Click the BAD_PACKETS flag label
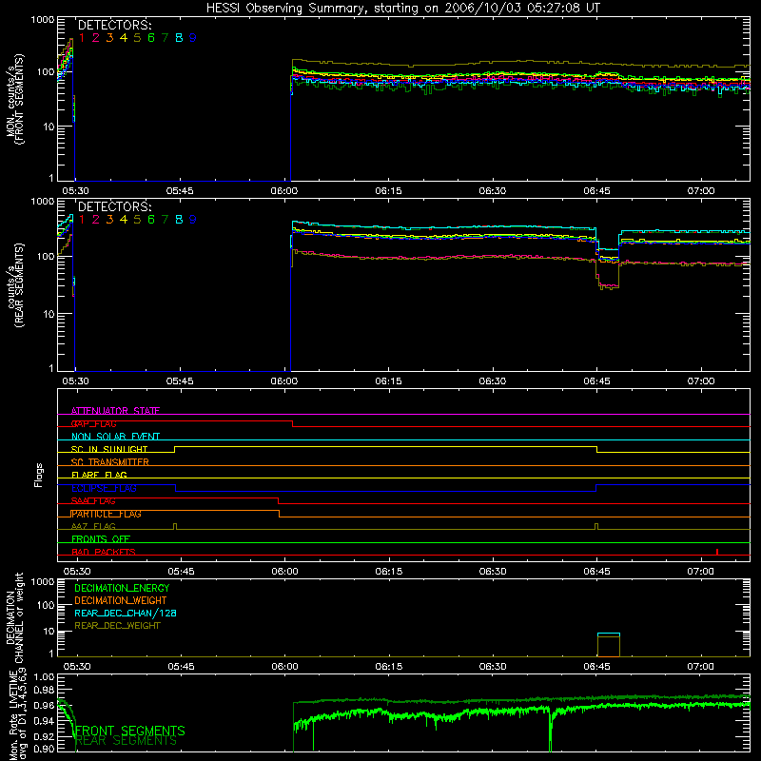Screen dimensions: 761x761 click(x=104, y=552)
